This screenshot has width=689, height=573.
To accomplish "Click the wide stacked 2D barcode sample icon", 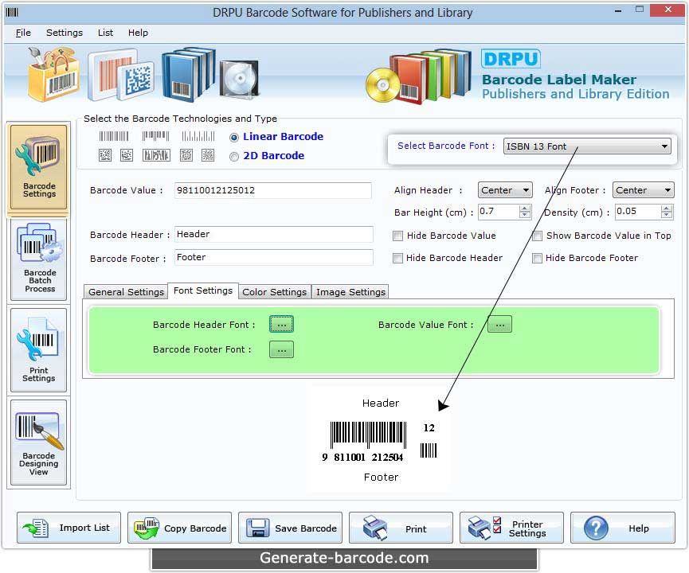I will 156,155.
